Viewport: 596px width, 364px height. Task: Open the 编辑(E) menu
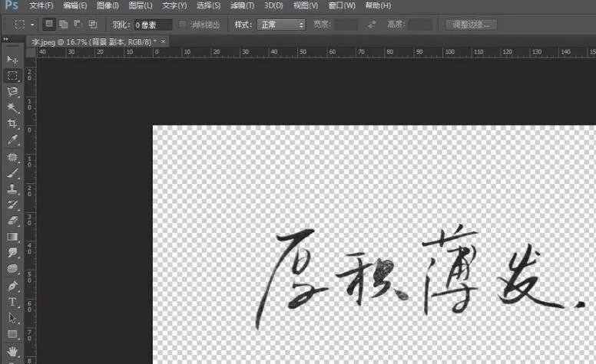point(74,5)
